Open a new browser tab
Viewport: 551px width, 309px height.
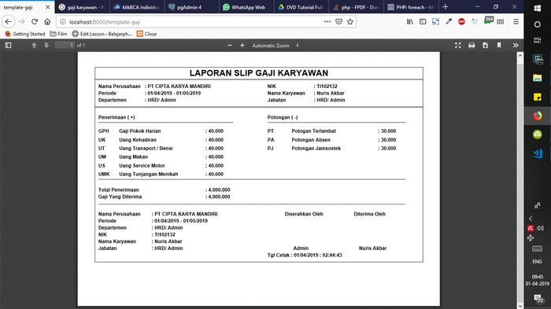coord(446,7)
